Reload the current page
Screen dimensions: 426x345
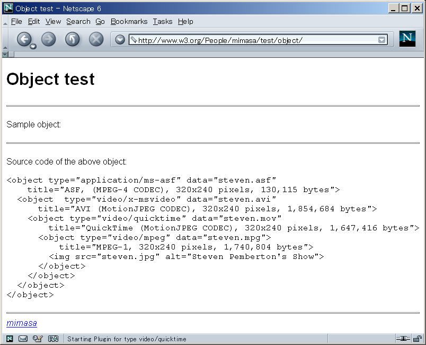click(72, 39)
